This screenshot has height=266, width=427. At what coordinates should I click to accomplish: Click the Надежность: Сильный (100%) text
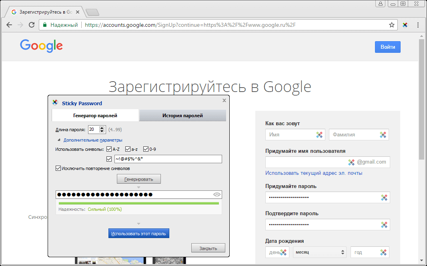[x=90, y=209]
